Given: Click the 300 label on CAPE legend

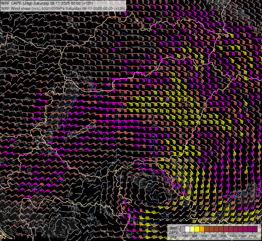Looking at the screenshot, I should 195,236.
